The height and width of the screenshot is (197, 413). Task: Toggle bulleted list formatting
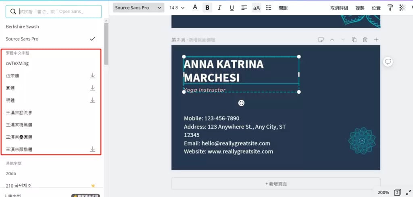click(269, 8)
